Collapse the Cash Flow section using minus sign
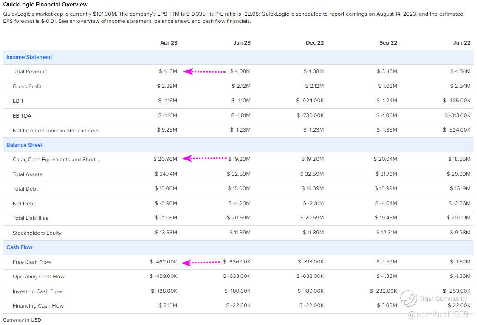Image resolution: width=477 pixels, height=325 pixels. coord(469,247)
